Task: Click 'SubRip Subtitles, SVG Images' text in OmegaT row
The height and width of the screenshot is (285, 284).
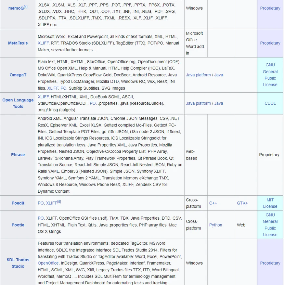Action: point(97,88)
